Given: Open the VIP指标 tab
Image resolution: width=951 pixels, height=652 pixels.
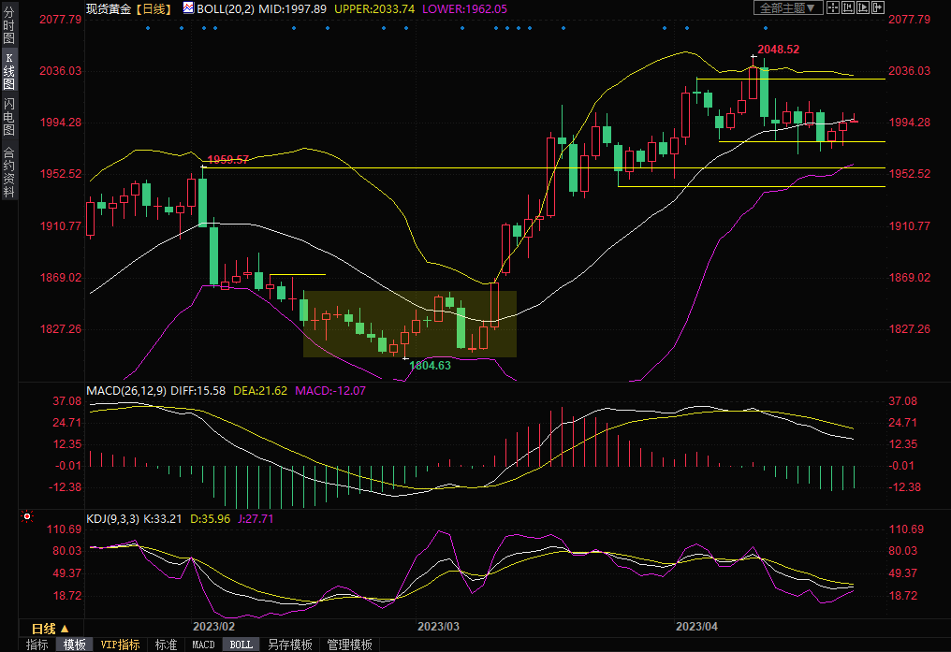Looking at the screenshot, I should pos(120,645).
